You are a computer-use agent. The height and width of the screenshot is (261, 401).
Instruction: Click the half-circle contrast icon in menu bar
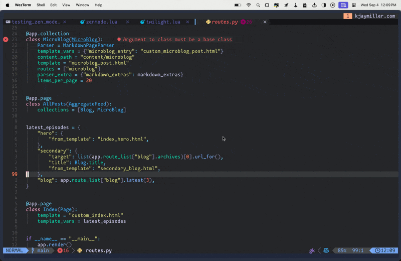point(324,5)
